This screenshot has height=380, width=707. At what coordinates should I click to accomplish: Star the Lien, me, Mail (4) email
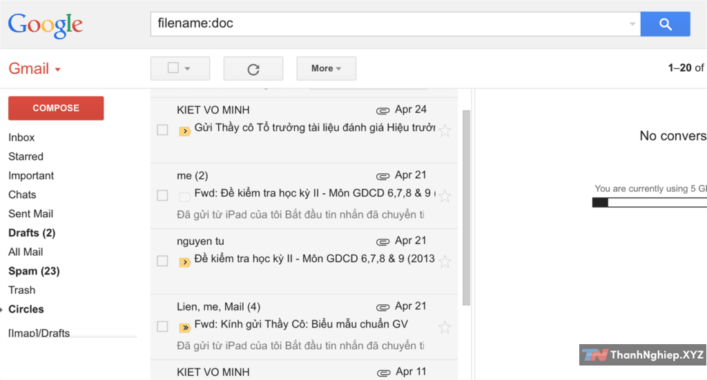(x=445, y=327)
